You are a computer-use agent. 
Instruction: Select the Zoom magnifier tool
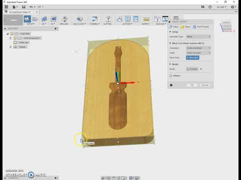coord(118,178)
